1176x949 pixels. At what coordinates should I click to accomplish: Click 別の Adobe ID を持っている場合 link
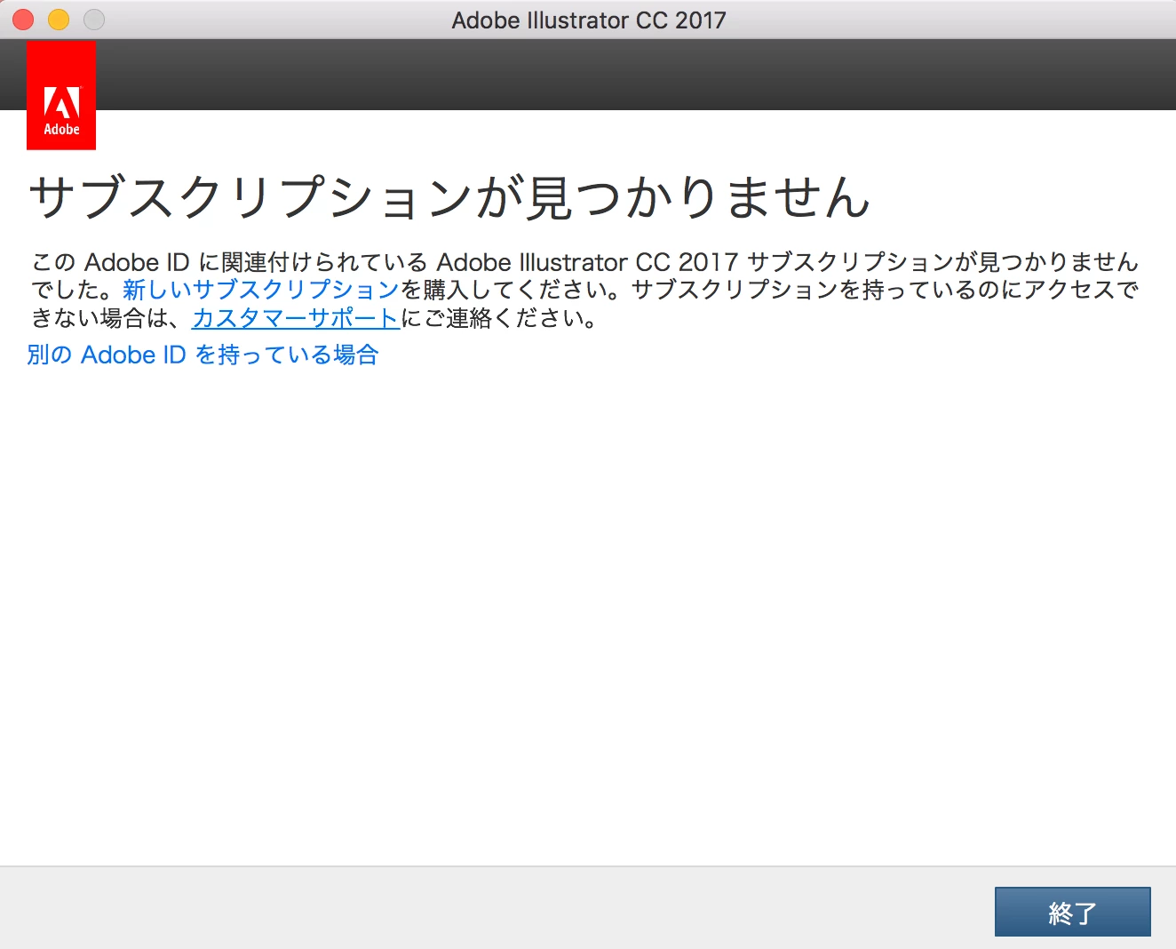point(203,355)
